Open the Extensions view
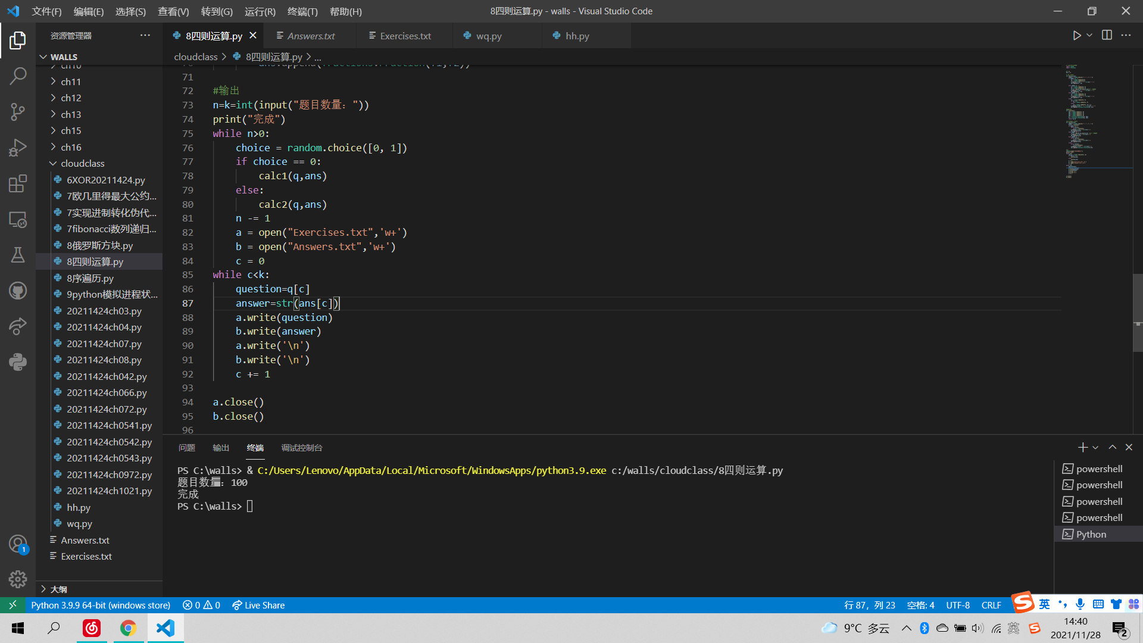Screen dimensions: 1143x643 18,183
